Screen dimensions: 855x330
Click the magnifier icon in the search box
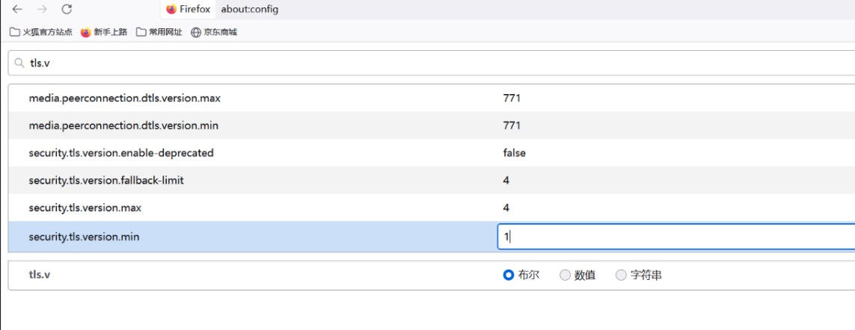[x=19, y=63]
